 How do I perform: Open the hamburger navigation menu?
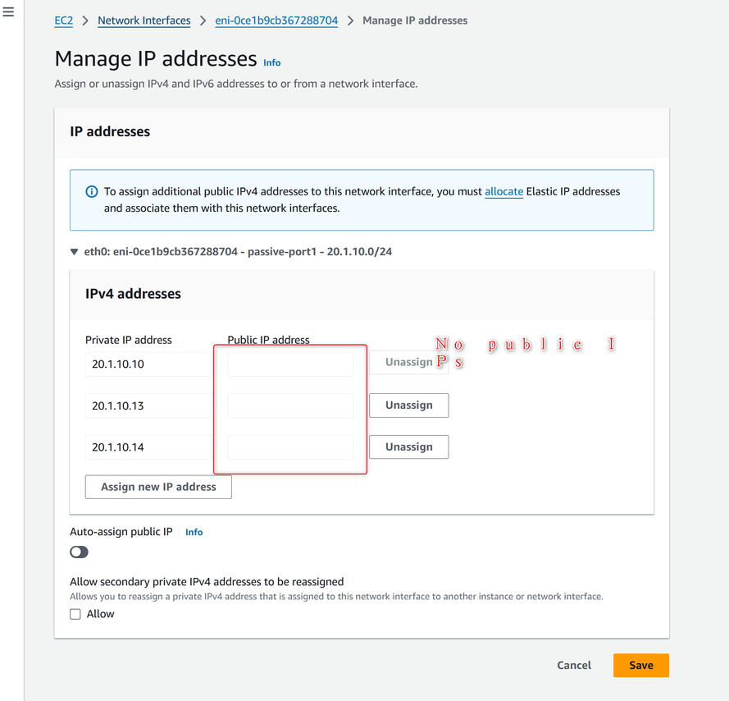point(9,13)
